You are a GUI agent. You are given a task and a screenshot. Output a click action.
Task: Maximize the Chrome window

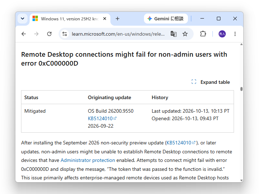click(219, 19)
